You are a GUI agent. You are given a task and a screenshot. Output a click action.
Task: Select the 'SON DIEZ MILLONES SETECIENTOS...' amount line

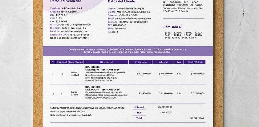tap(87, 108)
